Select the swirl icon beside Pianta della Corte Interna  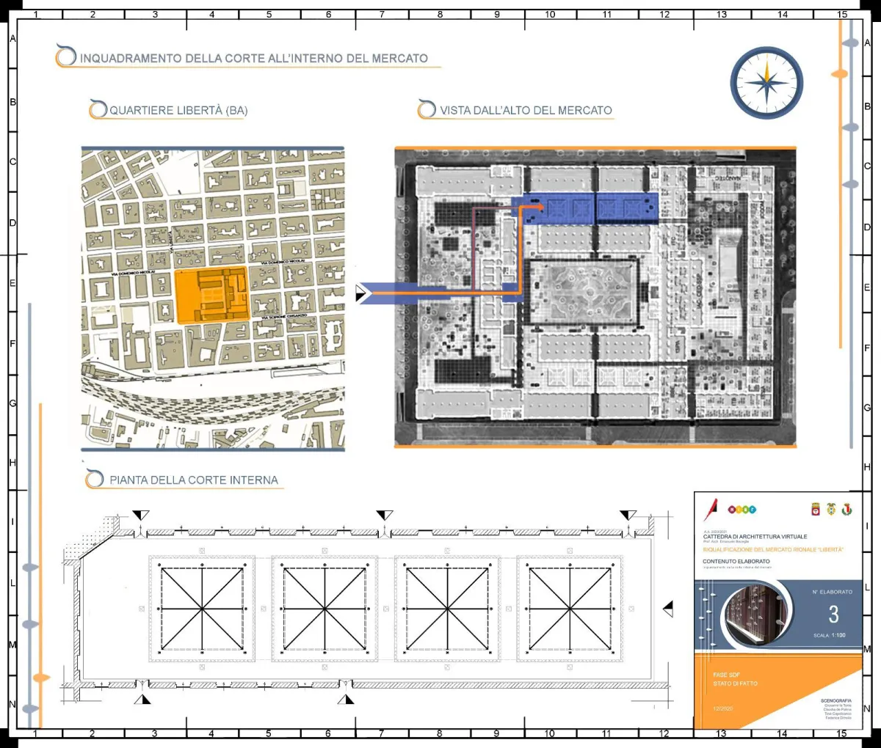click(94, 479)
